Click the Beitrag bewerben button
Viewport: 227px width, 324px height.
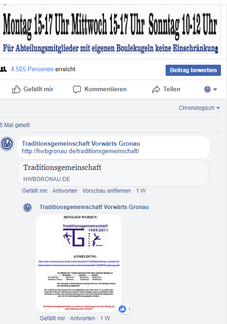193,70
